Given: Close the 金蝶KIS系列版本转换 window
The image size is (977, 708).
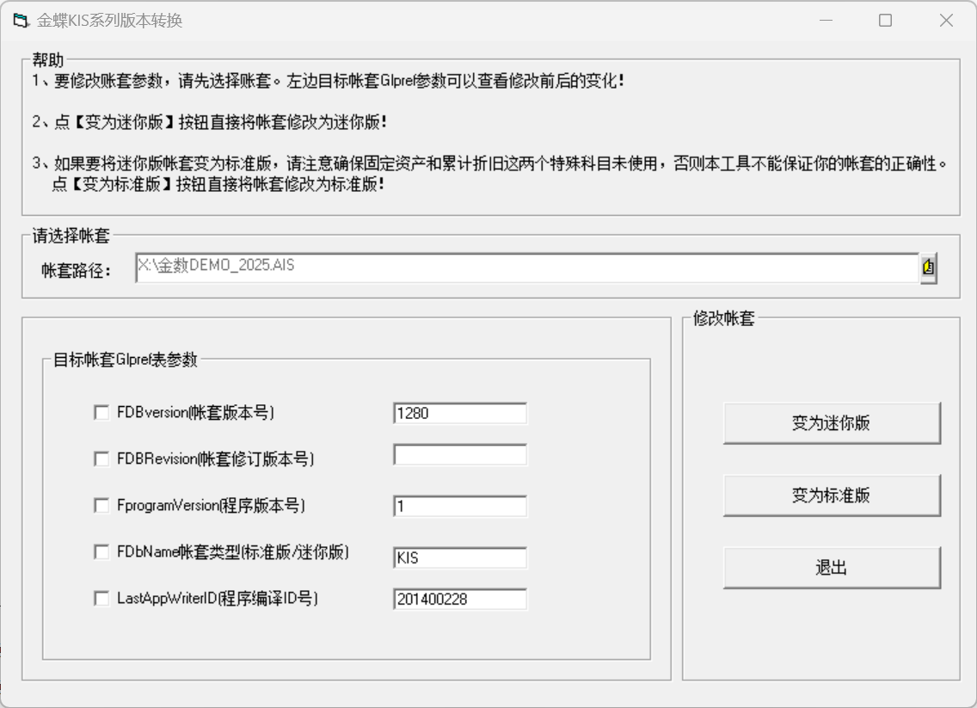Looking at the screenshot, I should click(x=946, y=21).
